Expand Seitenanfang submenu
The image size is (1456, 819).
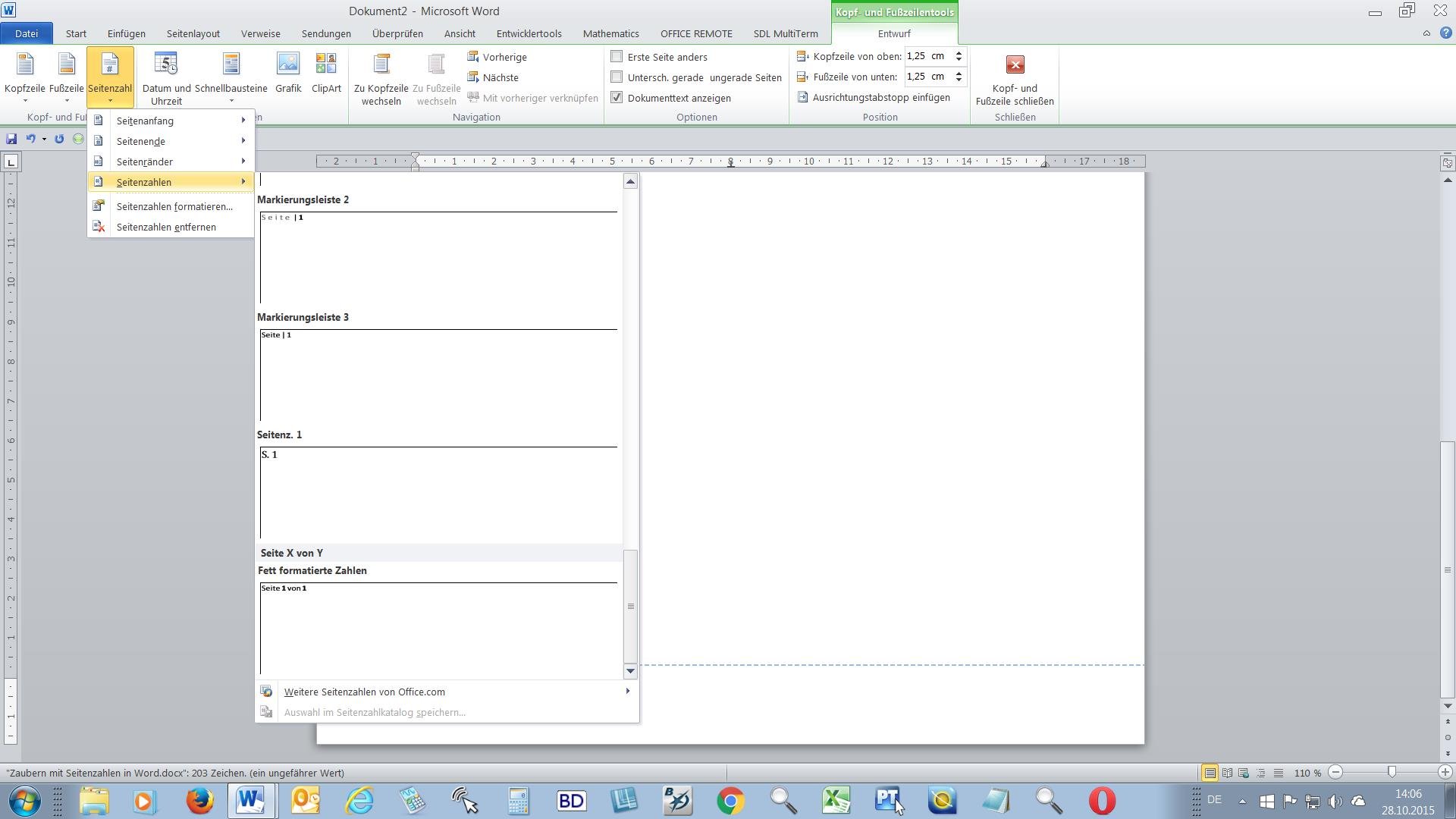pyautogui.click(x=171, y=121)
